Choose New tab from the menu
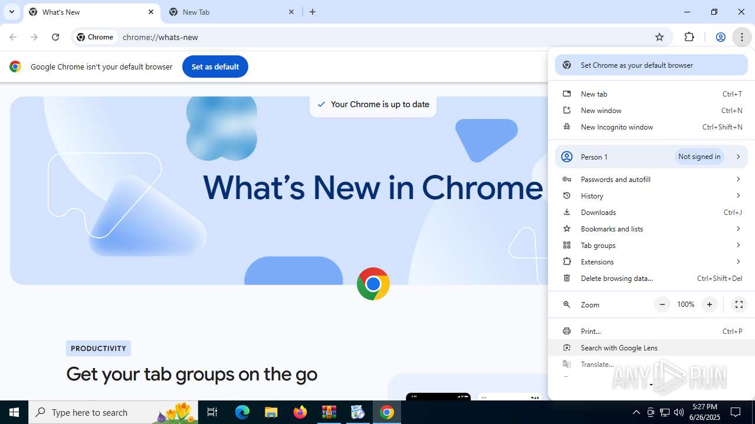755x424 pixels. 651,94
